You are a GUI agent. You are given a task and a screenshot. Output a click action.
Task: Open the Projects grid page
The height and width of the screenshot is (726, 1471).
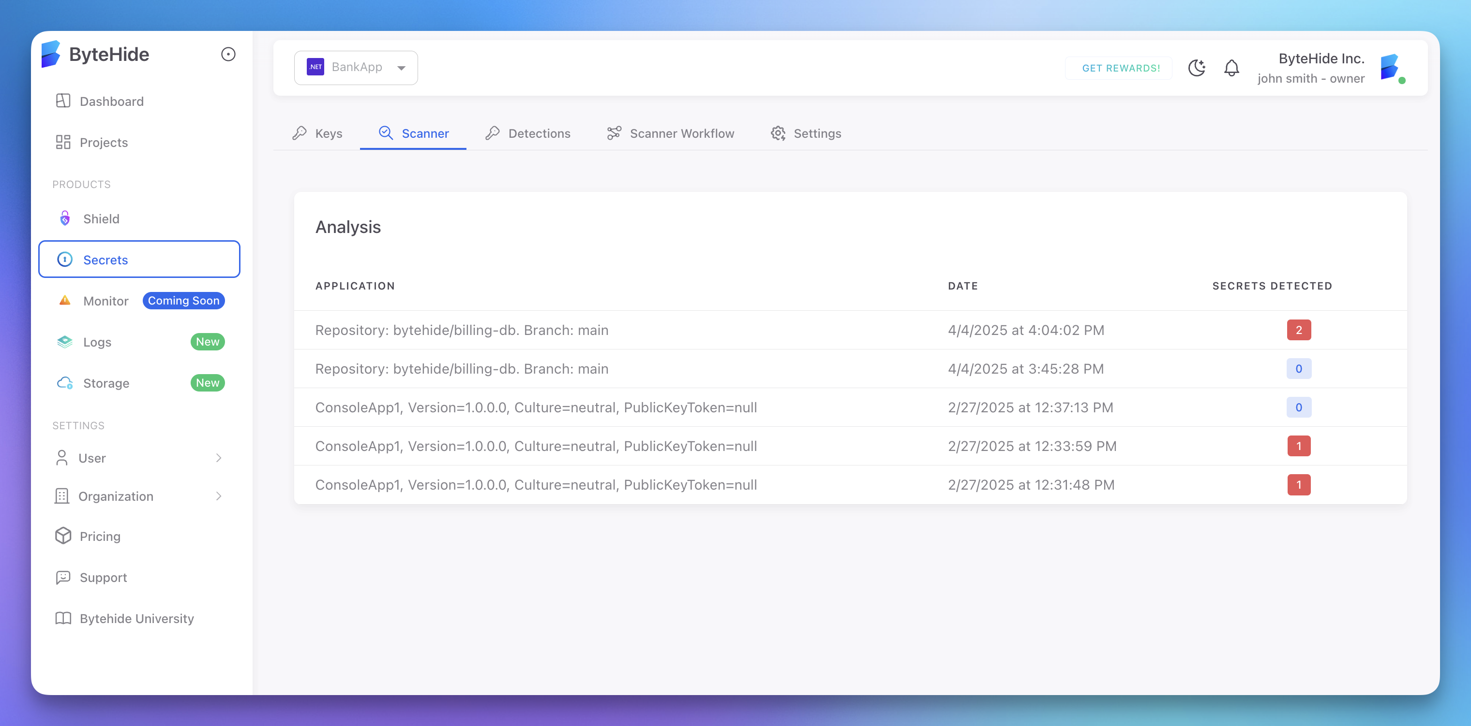pos(104,143)
